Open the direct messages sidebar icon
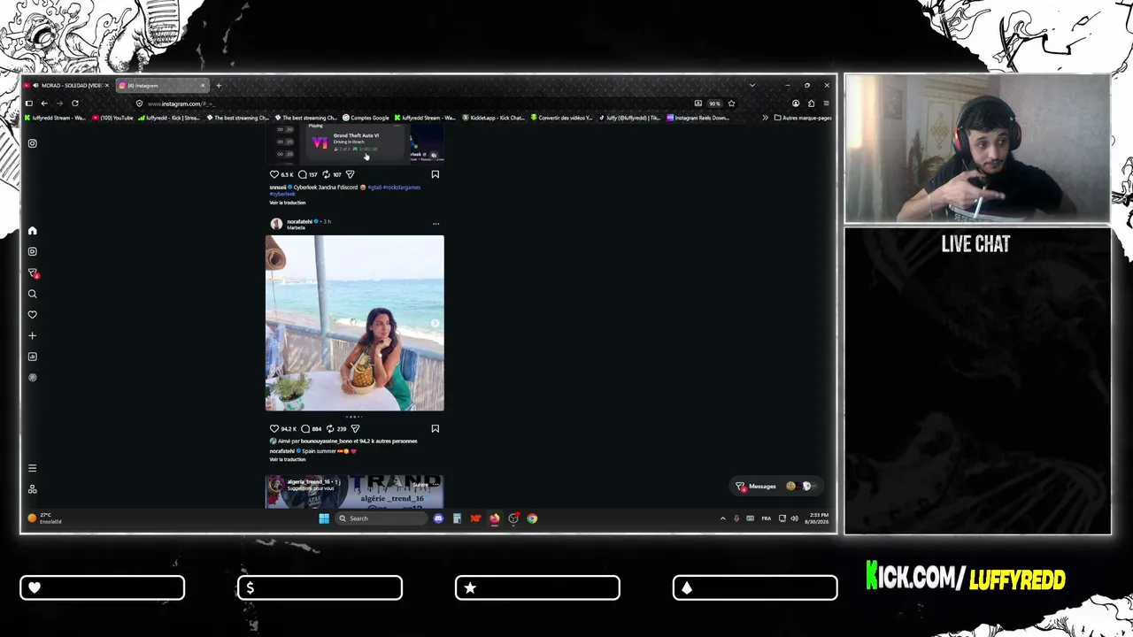 [33, 272]
